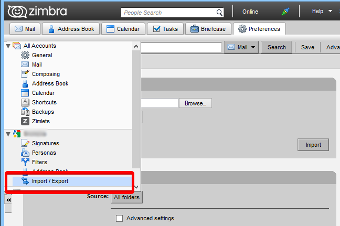Open Calendar preferences icon in sidebar
Screen dimensions: 340x226
coord(25,93)
